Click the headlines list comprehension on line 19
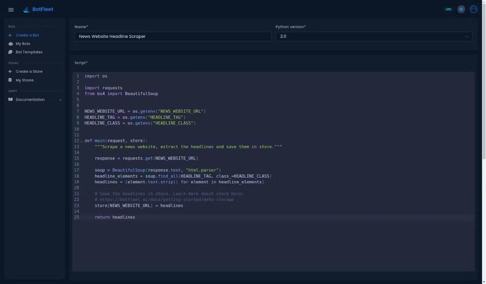Screen dimensions: 486x284 coord(179,182)
